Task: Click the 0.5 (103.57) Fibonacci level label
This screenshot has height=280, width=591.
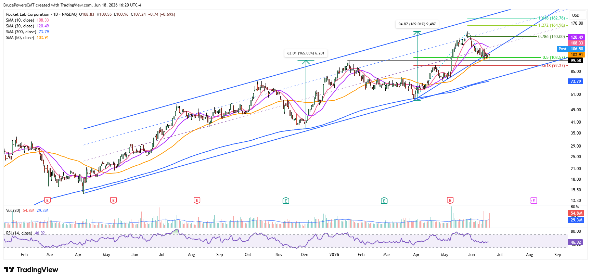Action: click(x=554, y=58)
